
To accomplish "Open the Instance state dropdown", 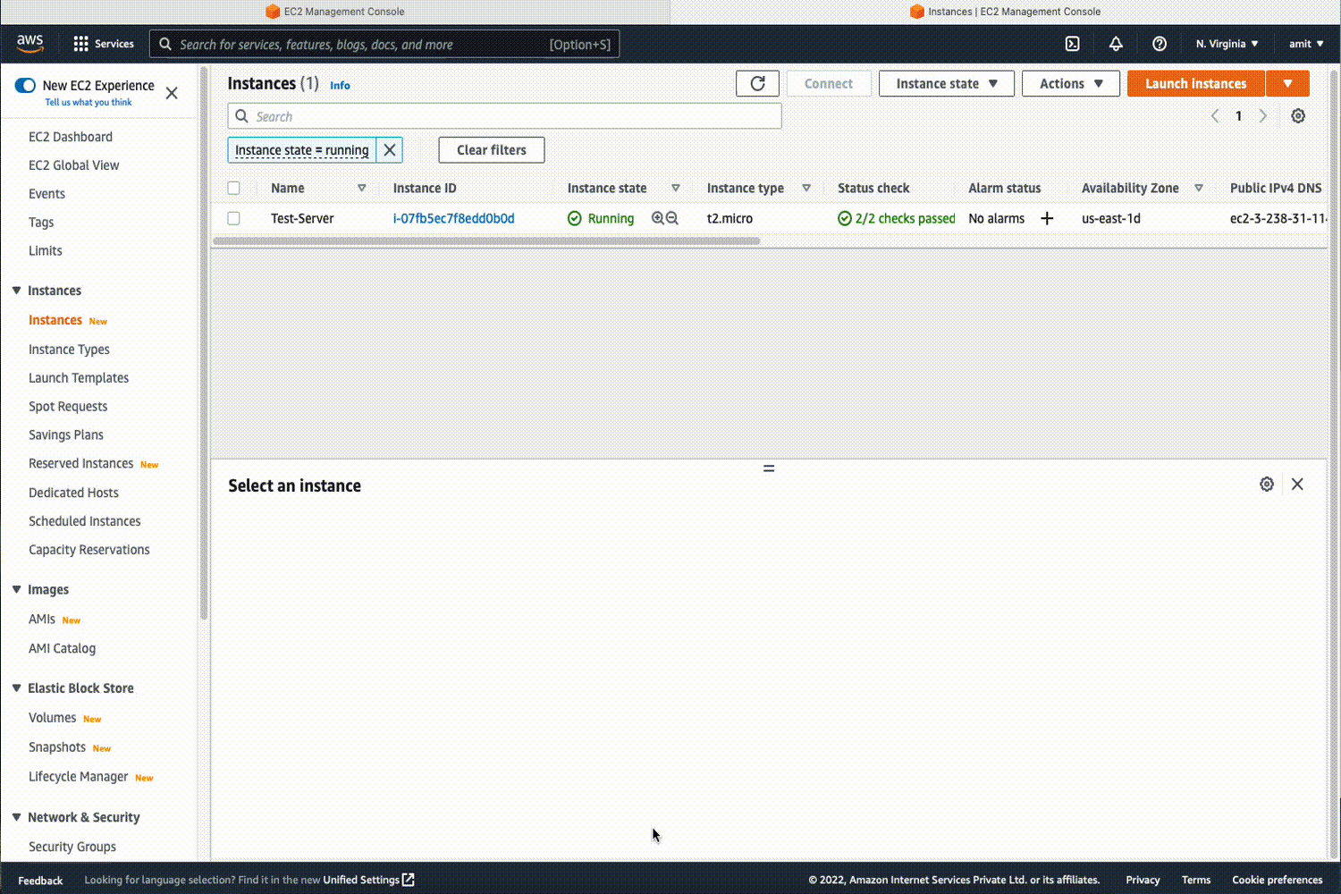I will [946, 83].
